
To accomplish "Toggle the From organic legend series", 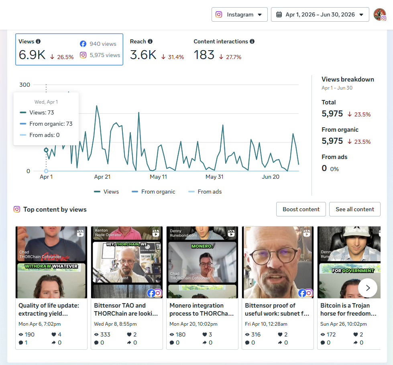I will [x=153, y=192].
